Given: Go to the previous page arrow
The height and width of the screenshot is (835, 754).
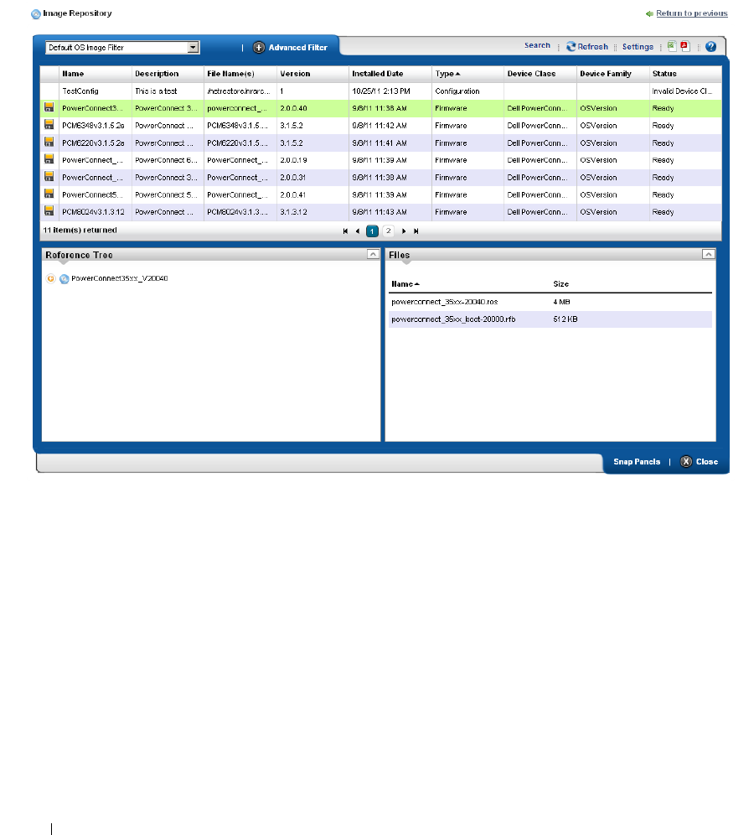Looking at the screenshot, I should [358, 231].
